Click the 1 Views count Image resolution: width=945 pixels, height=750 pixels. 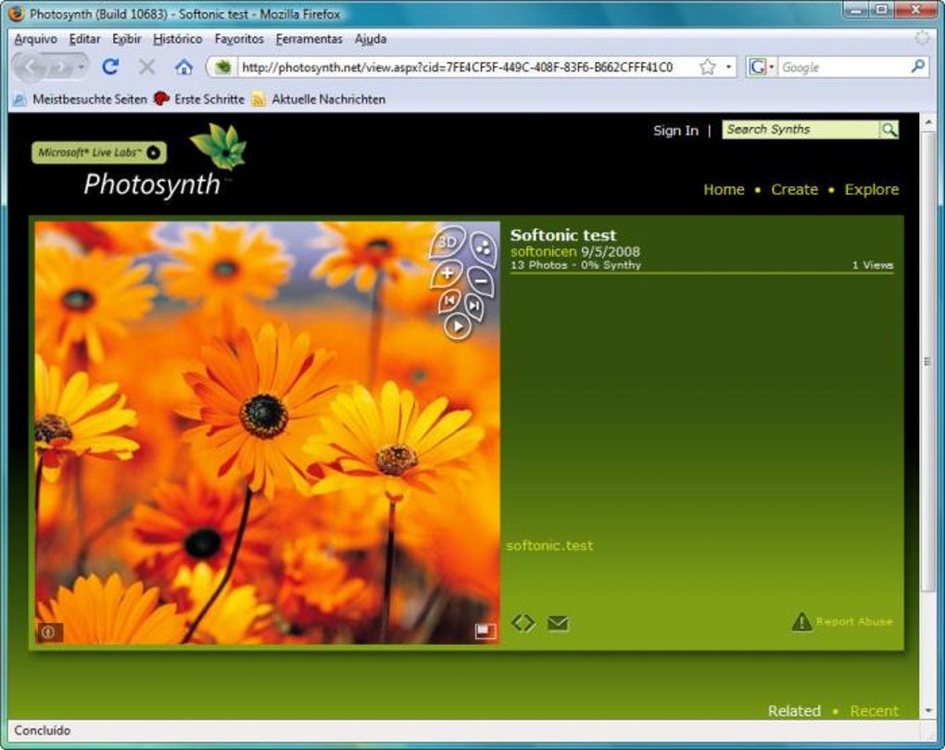pos(872,265)
